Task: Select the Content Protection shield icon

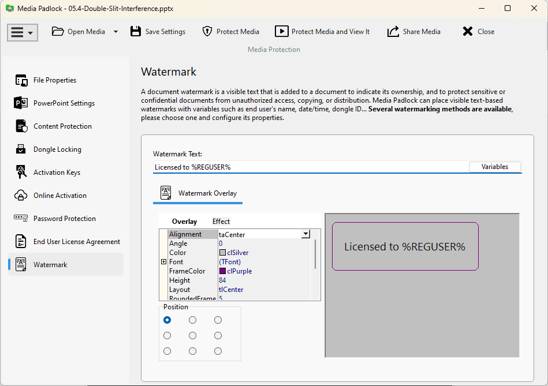Action: tap(21, 126)
